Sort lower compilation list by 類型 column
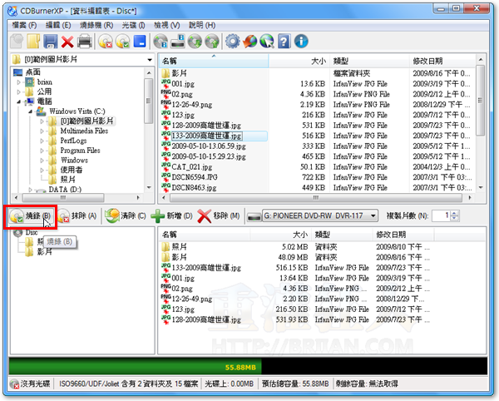 [x=342, y=235]
